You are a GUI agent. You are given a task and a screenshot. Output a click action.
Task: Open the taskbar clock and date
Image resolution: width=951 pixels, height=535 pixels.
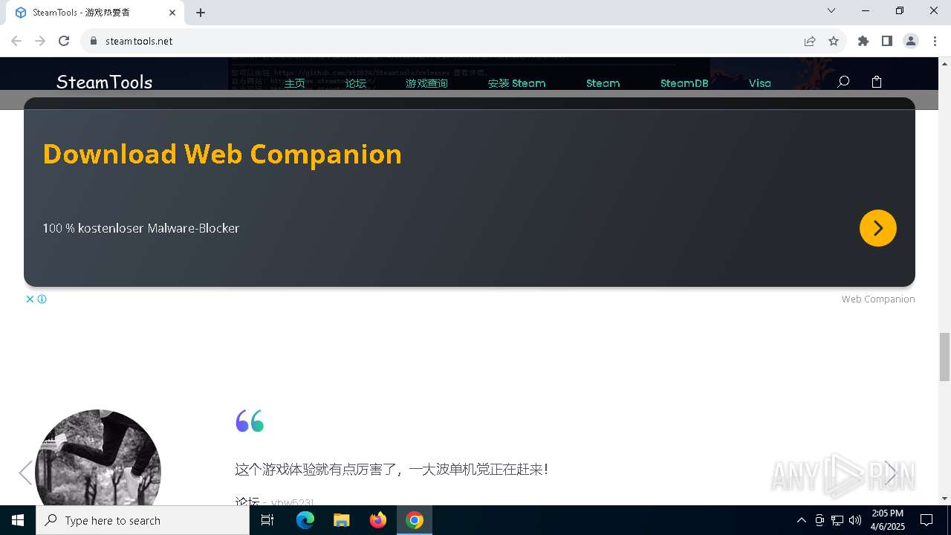pos(888,520)
